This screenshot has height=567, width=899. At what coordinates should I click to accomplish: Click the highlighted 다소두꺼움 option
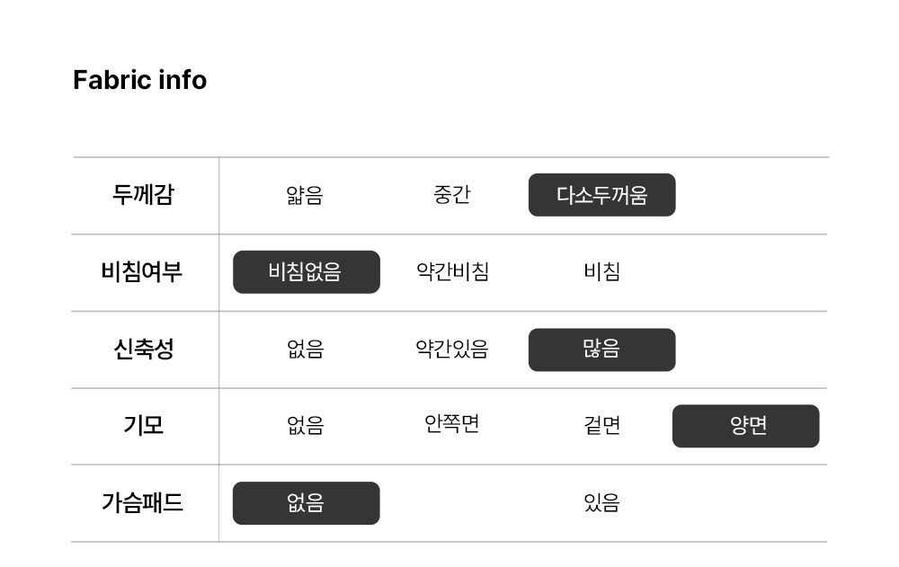[601, 195]
